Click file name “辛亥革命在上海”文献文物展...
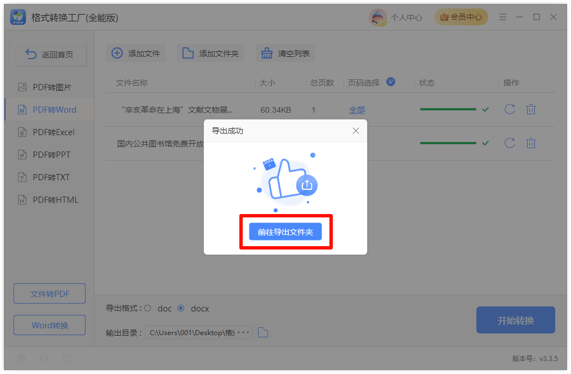The height and width of the screenshot is (374, 571). pyautogui.click(x=176, y=110)
